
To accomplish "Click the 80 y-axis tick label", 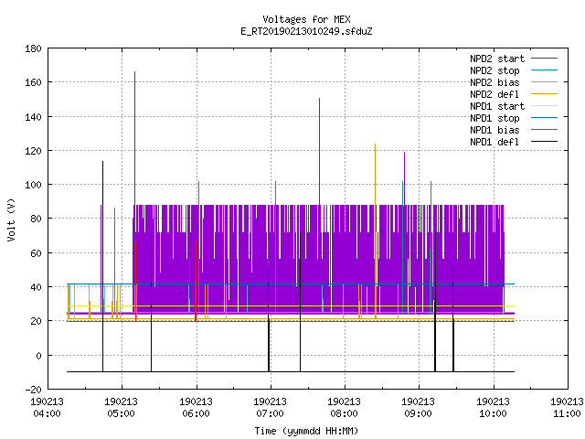I will (36, 219).
